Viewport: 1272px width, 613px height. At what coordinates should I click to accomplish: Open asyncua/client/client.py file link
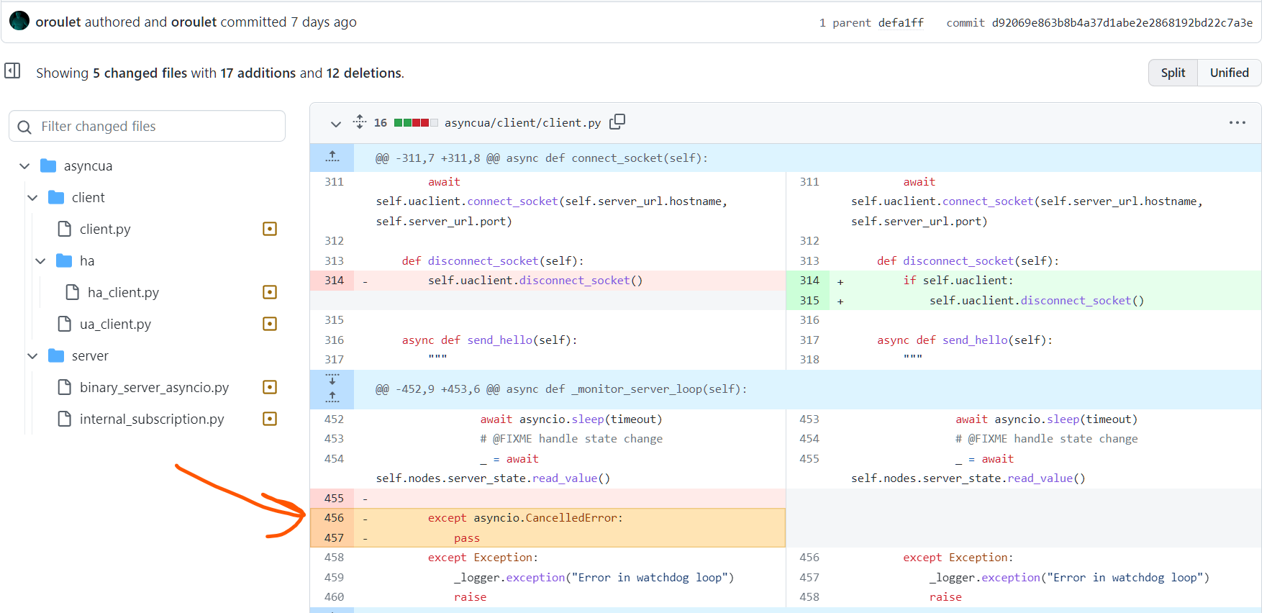pyautogui.click(x=522, y=122)
